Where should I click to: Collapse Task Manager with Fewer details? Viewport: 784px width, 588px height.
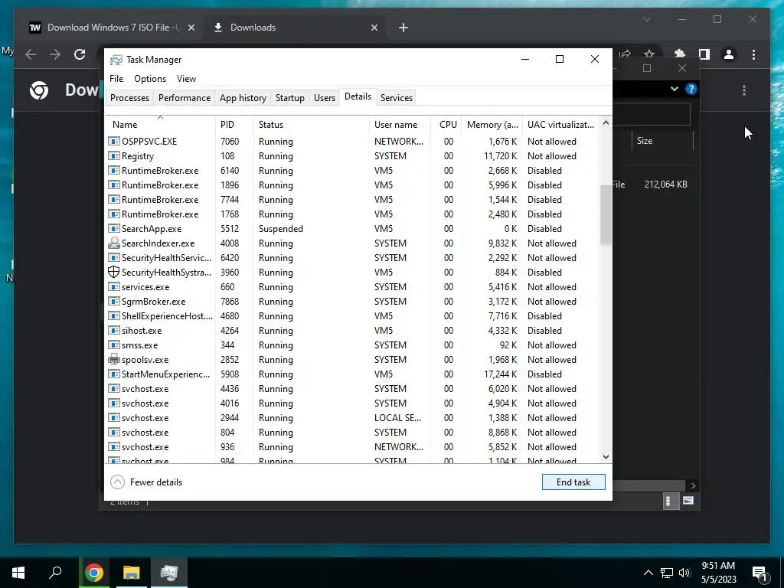pos(146,482)
